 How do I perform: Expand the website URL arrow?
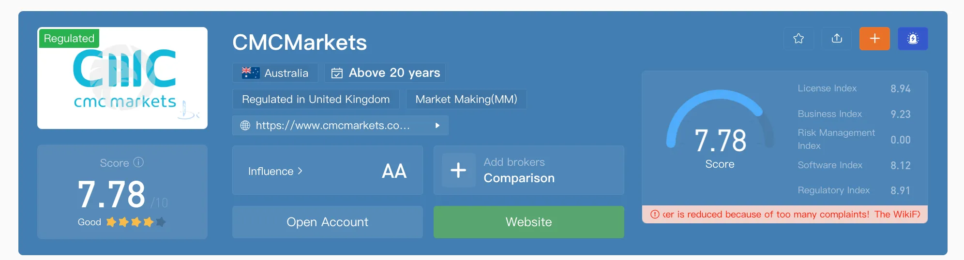(x=437, y=126)
